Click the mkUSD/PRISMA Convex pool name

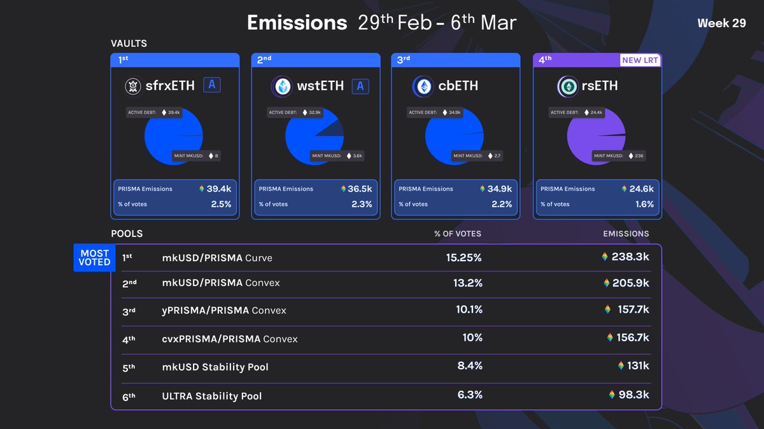pos(220,283)
